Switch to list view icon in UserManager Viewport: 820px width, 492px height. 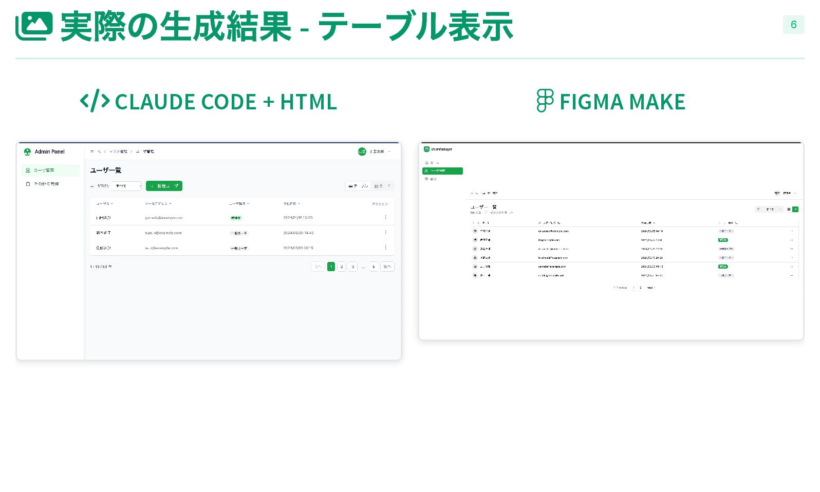(789, 210)
